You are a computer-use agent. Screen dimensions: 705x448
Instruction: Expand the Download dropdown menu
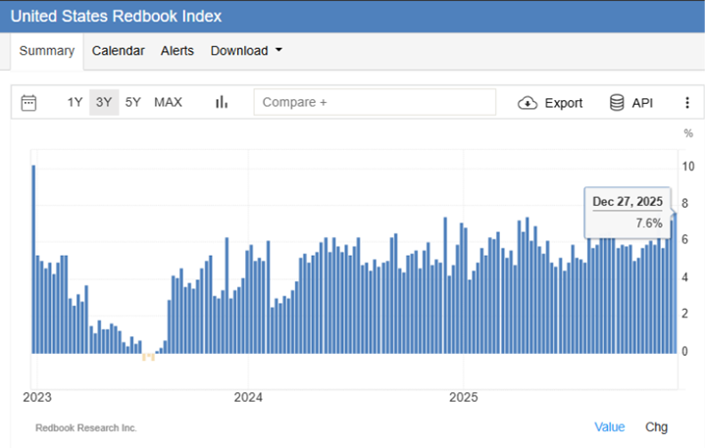[245, 51]
